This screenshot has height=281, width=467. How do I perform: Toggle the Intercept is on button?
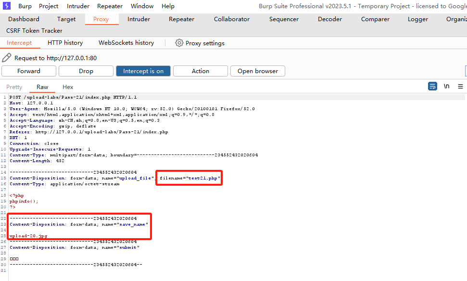point(143,71)
